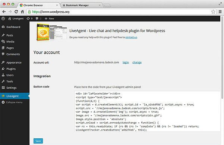Open the Users menu item
224x145 pixels.
point(15,75)
